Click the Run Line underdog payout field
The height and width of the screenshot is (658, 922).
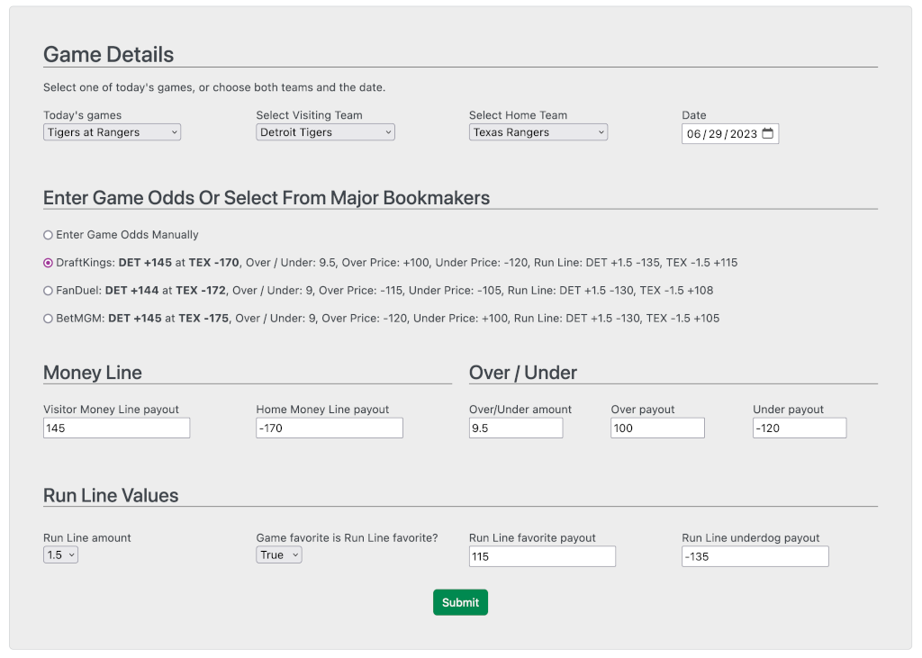[755, 555]
